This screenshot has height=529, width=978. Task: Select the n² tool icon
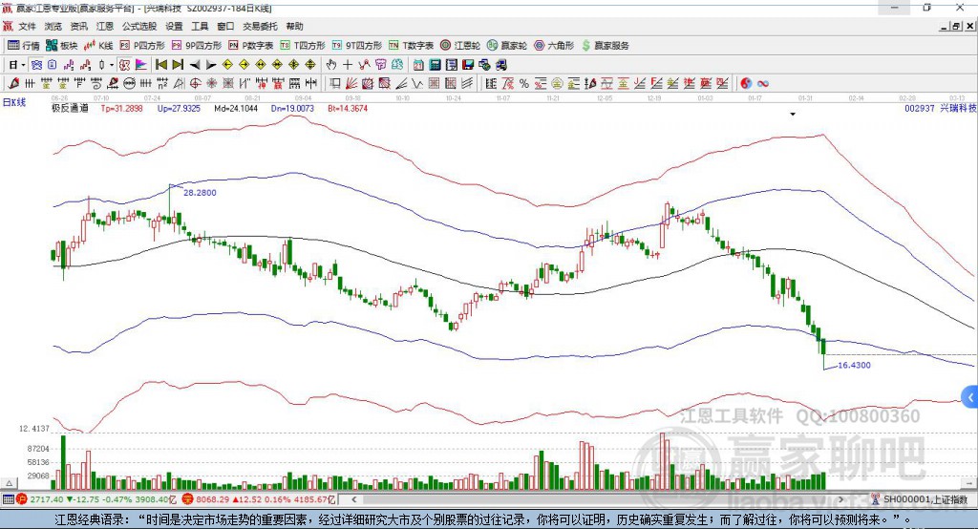coord(162,83)
